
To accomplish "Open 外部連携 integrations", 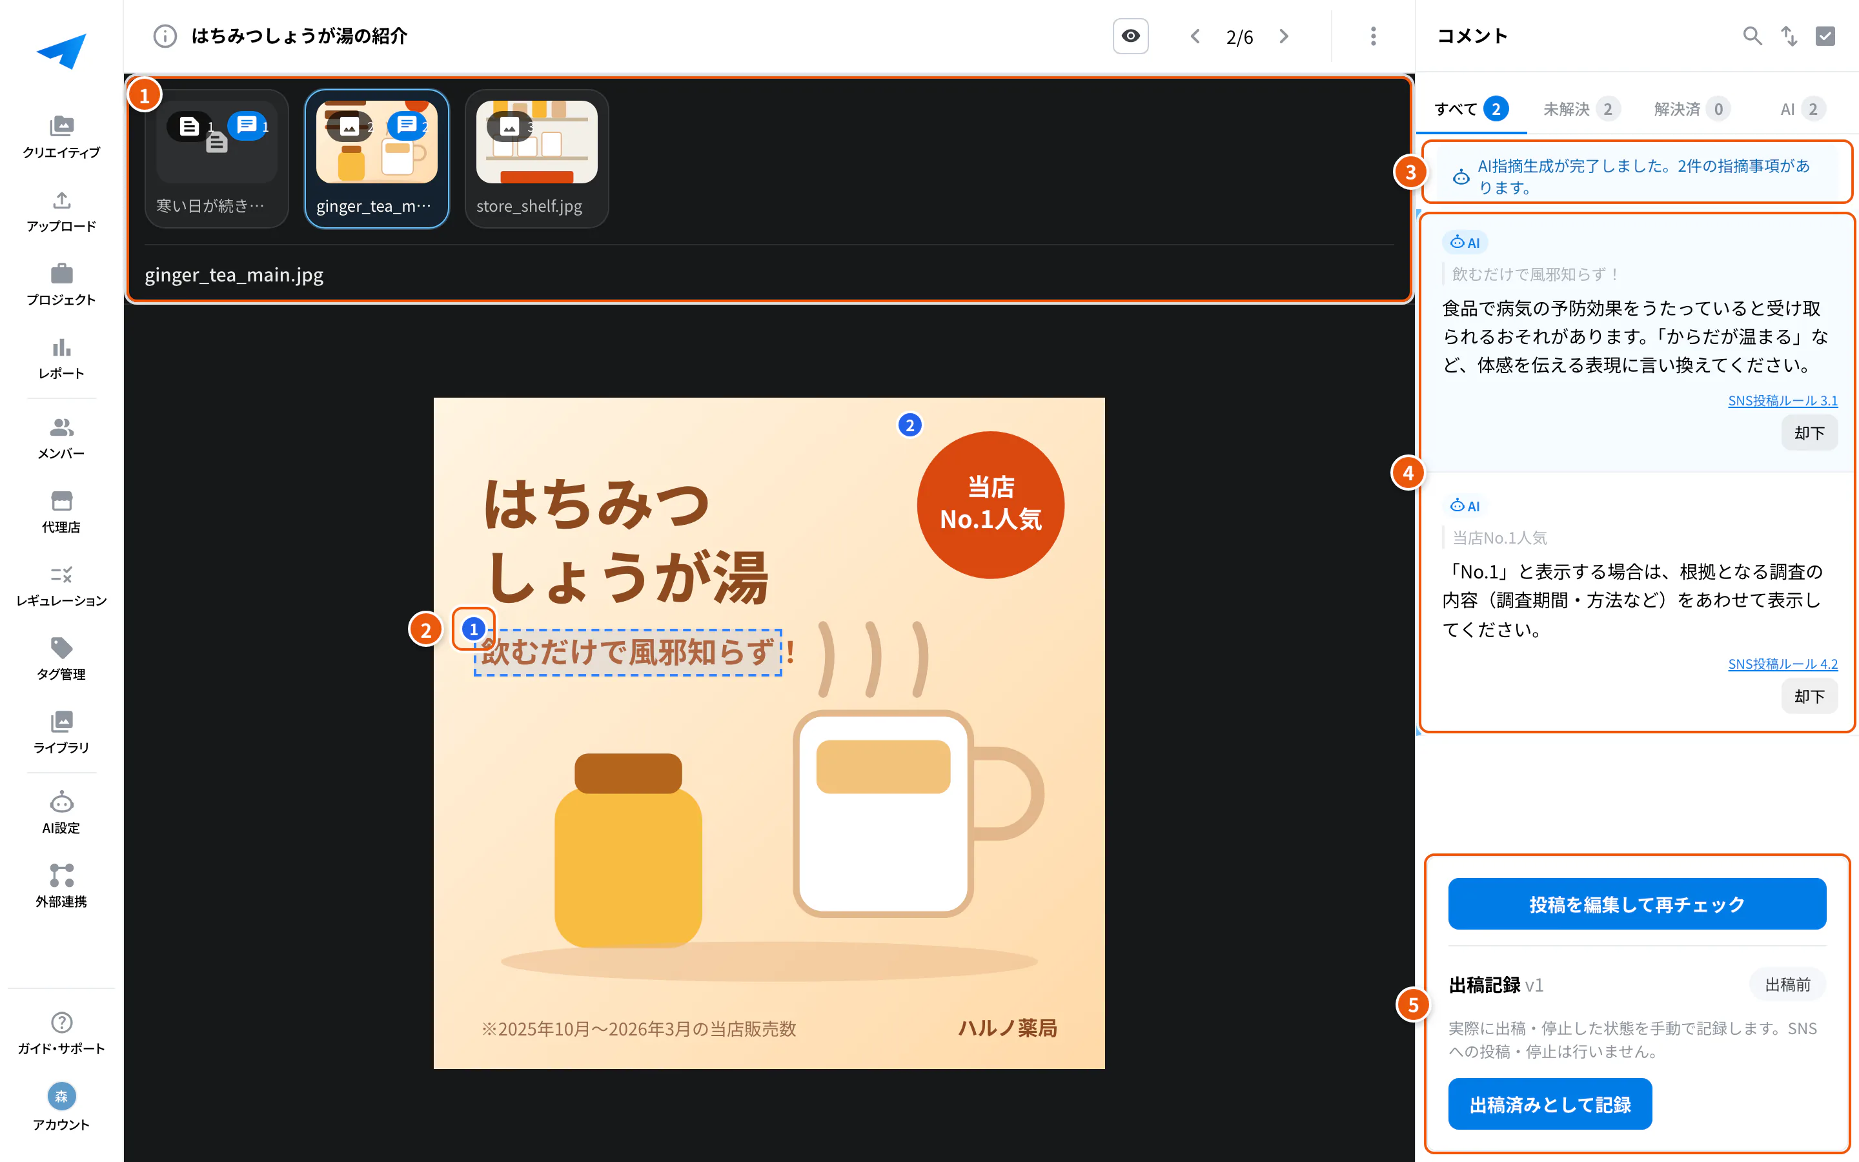I will tap(61, 887).
